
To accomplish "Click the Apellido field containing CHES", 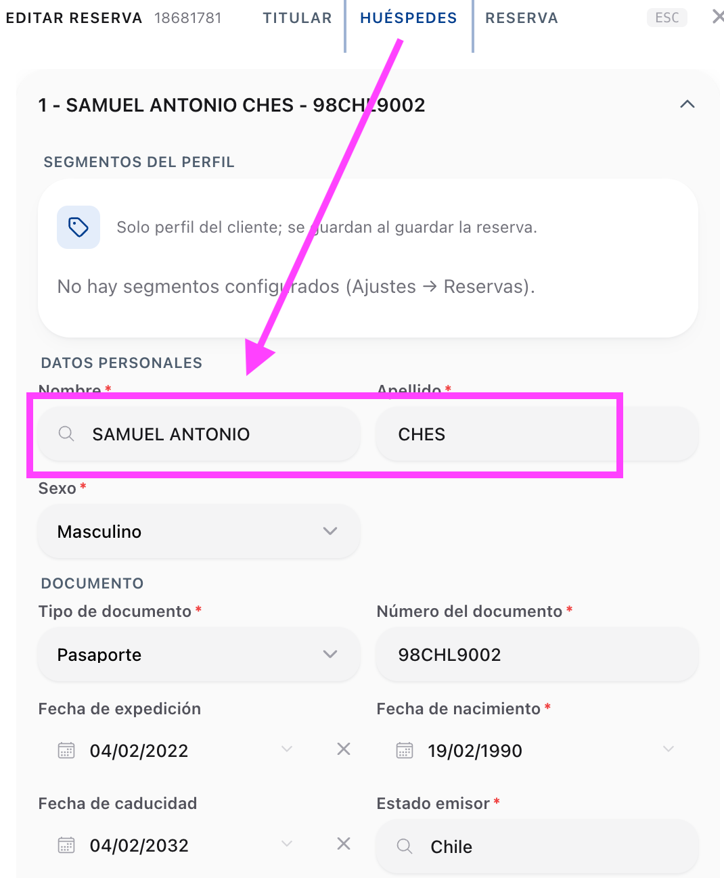I will coord(537,434).
